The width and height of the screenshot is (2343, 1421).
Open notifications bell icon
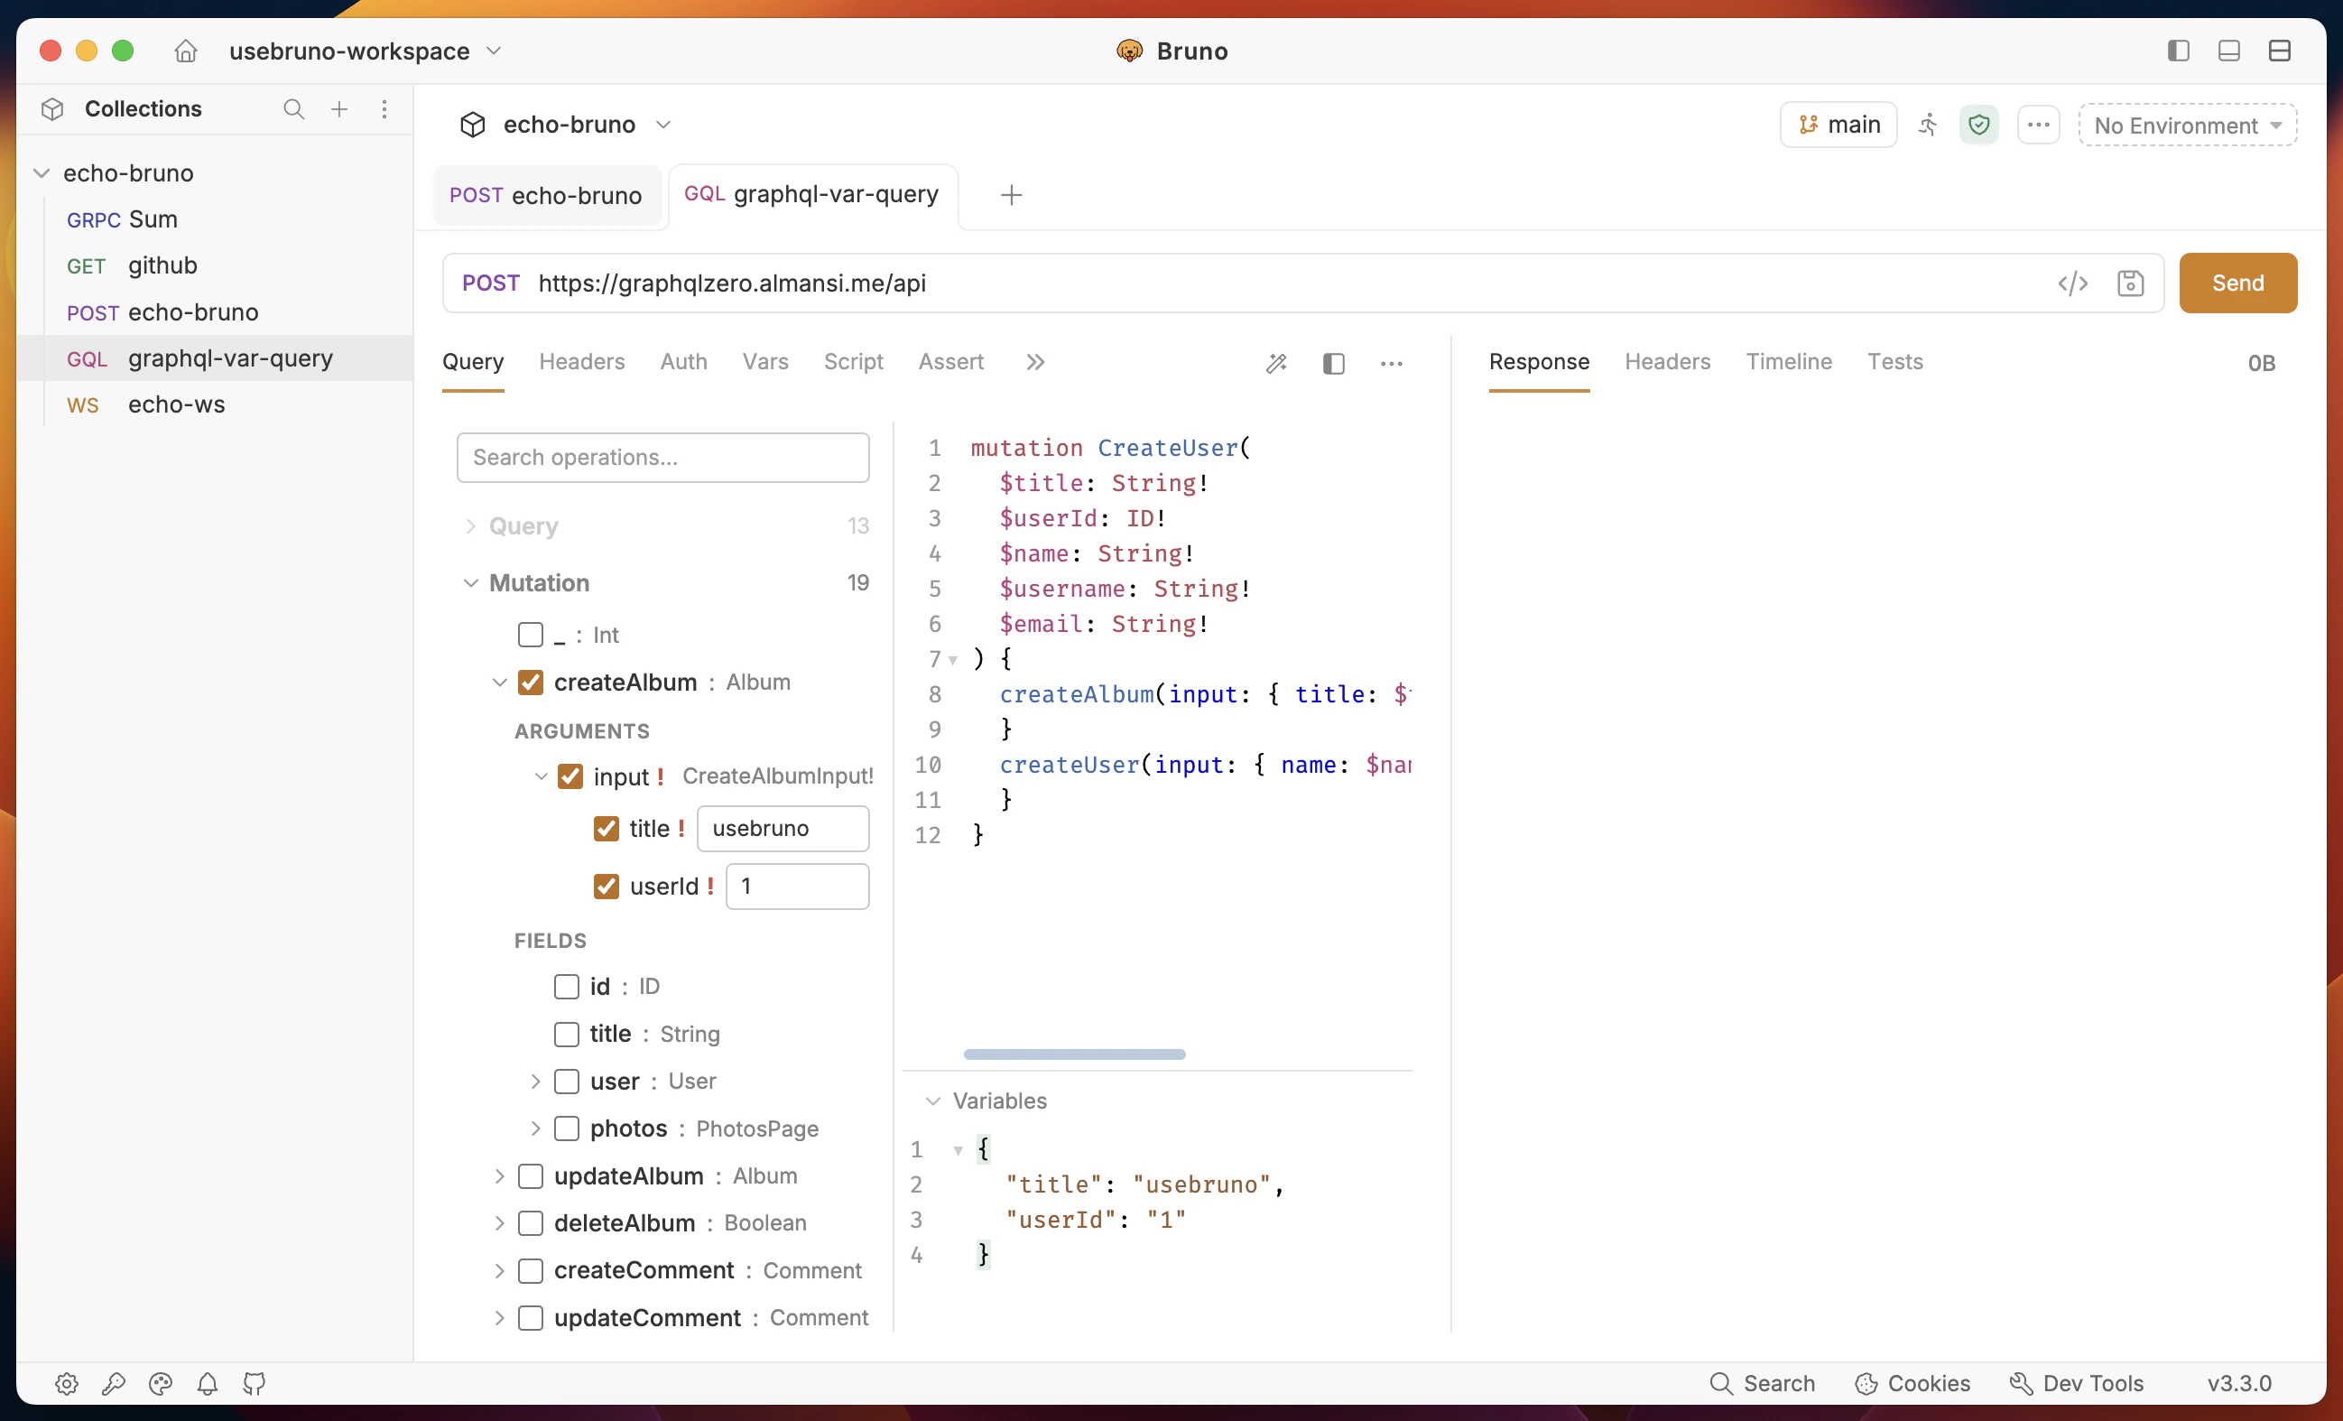(208, 1383)
